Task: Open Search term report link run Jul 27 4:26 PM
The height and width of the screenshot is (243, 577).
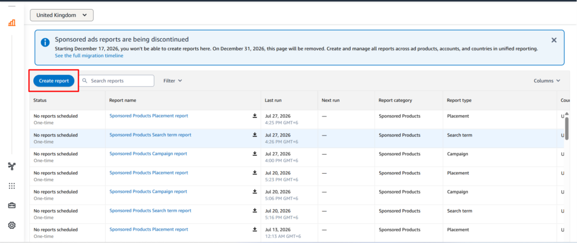Action: [x=150, y=134]
